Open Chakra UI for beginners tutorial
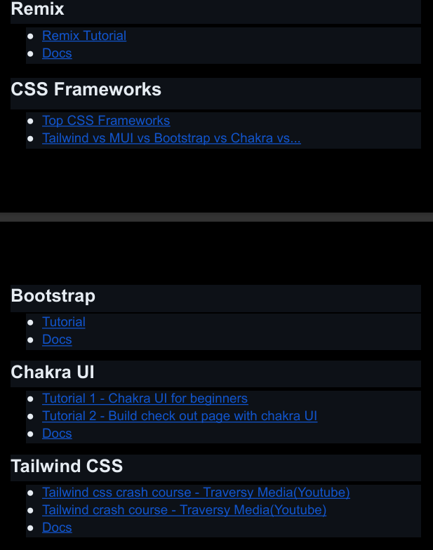The image size is (433, 550). 145,398
